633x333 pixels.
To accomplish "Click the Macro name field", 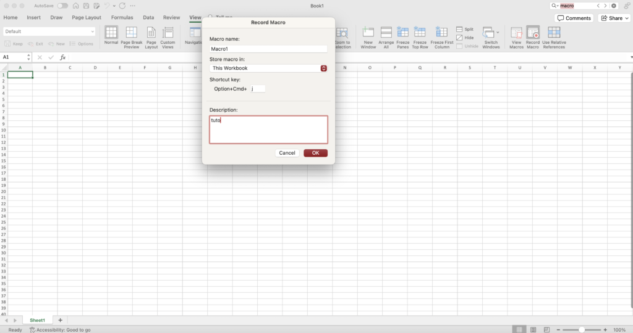I will coord(268,49).
